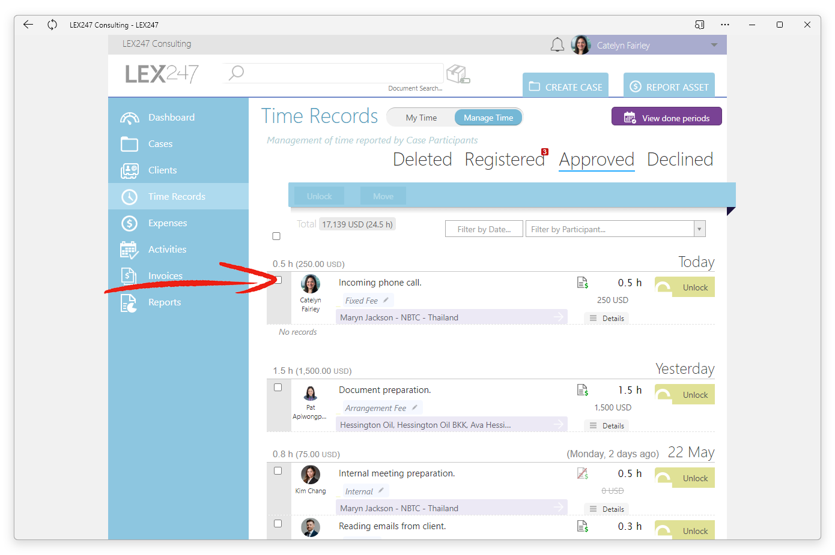Viewport: 835px width, 555px height.
Task: Click the refresh page icon
Action: 52,25
